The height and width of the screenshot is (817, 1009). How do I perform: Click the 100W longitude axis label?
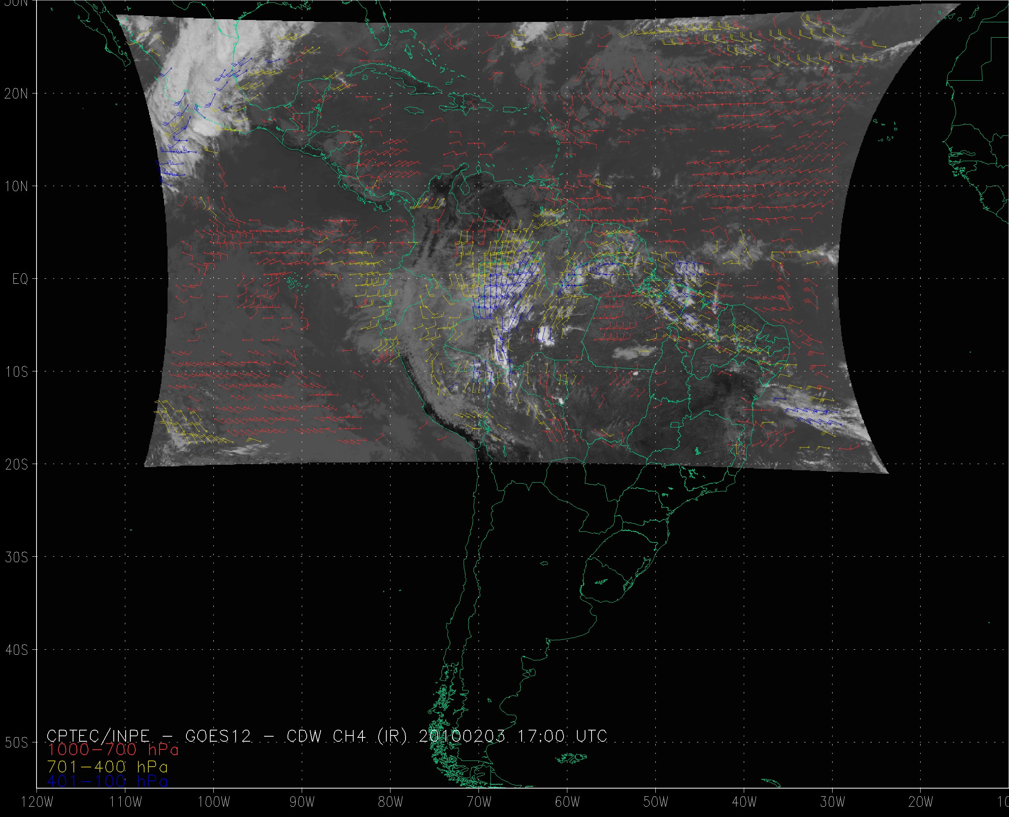(x=214, y=802)
